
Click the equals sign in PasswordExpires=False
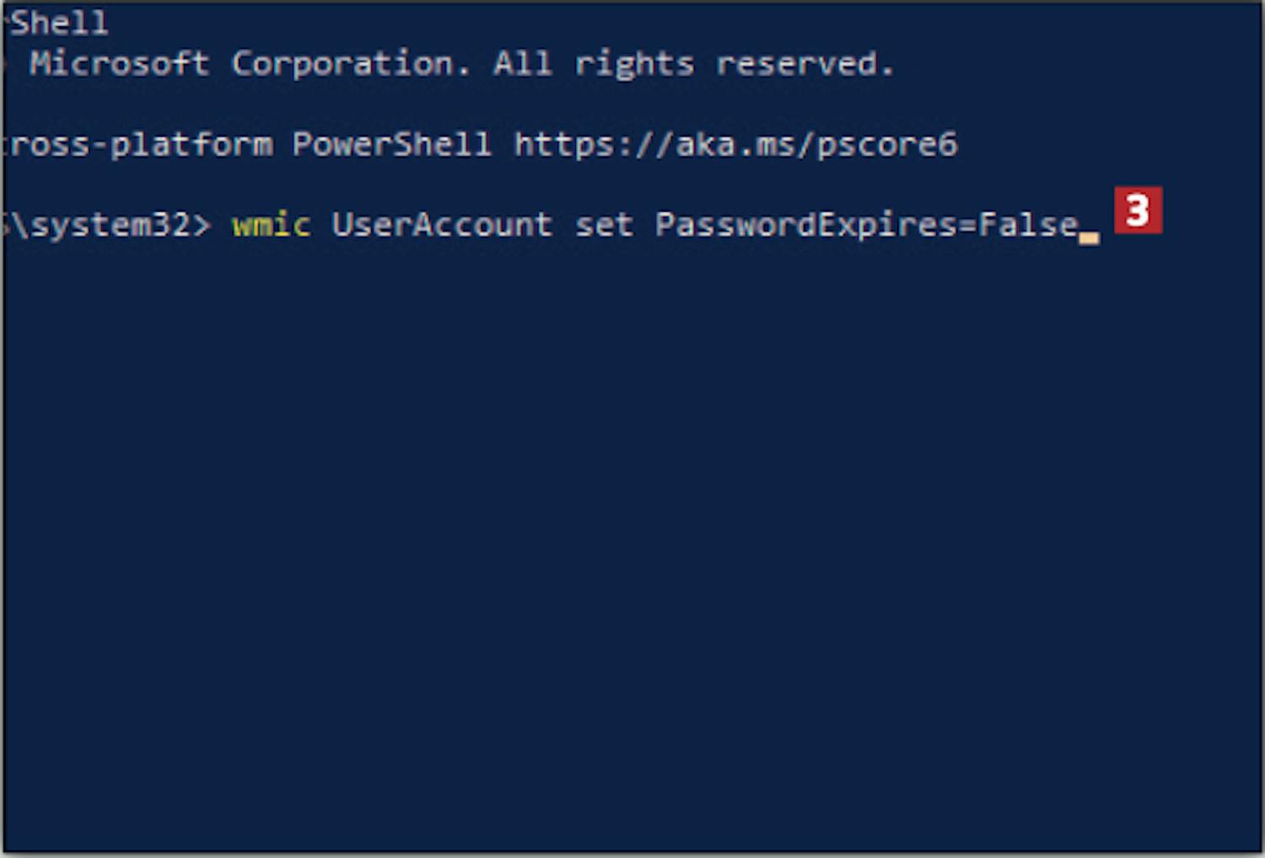(966, 226)
